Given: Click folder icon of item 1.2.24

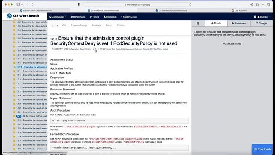Looking at the screenshot, I should click(14, 112).
